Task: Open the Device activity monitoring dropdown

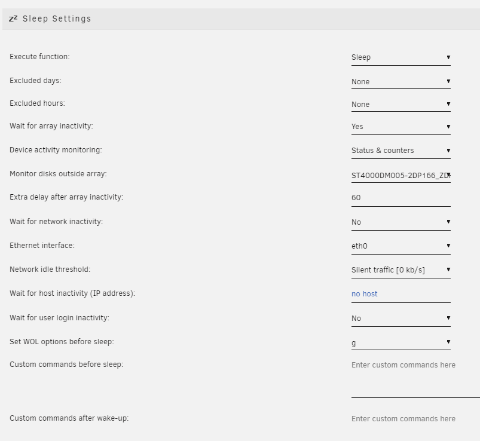Action: pos(400,151)
